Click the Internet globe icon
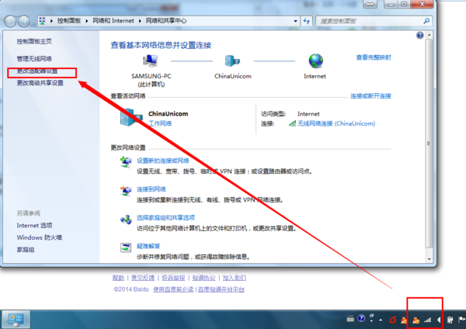This screenshot has height=329, width=466. (315, 61)
